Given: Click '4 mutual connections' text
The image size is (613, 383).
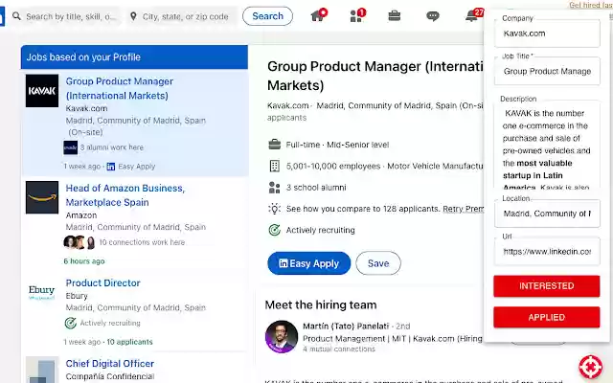Looking at the screenshot, I should 338,349.
